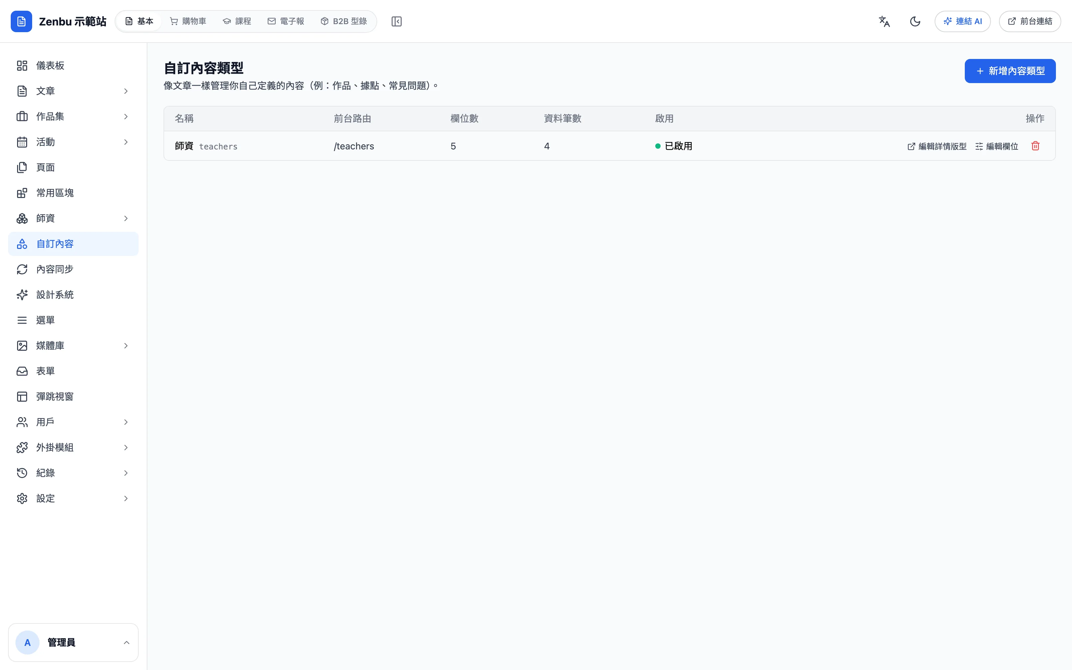Open the 管理員 account menu chevron

pyautogui.click(x=126, y=643)
